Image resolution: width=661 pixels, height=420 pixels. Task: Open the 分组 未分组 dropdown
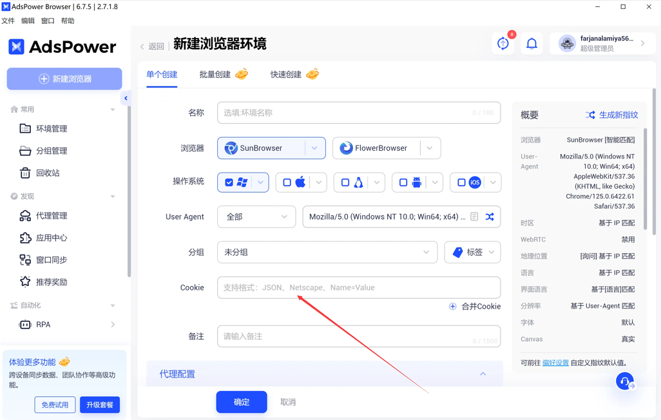(x=327, y=252)
